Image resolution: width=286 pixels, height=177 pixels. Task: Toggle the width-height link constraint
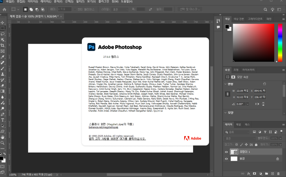click(x=227, y=94)
